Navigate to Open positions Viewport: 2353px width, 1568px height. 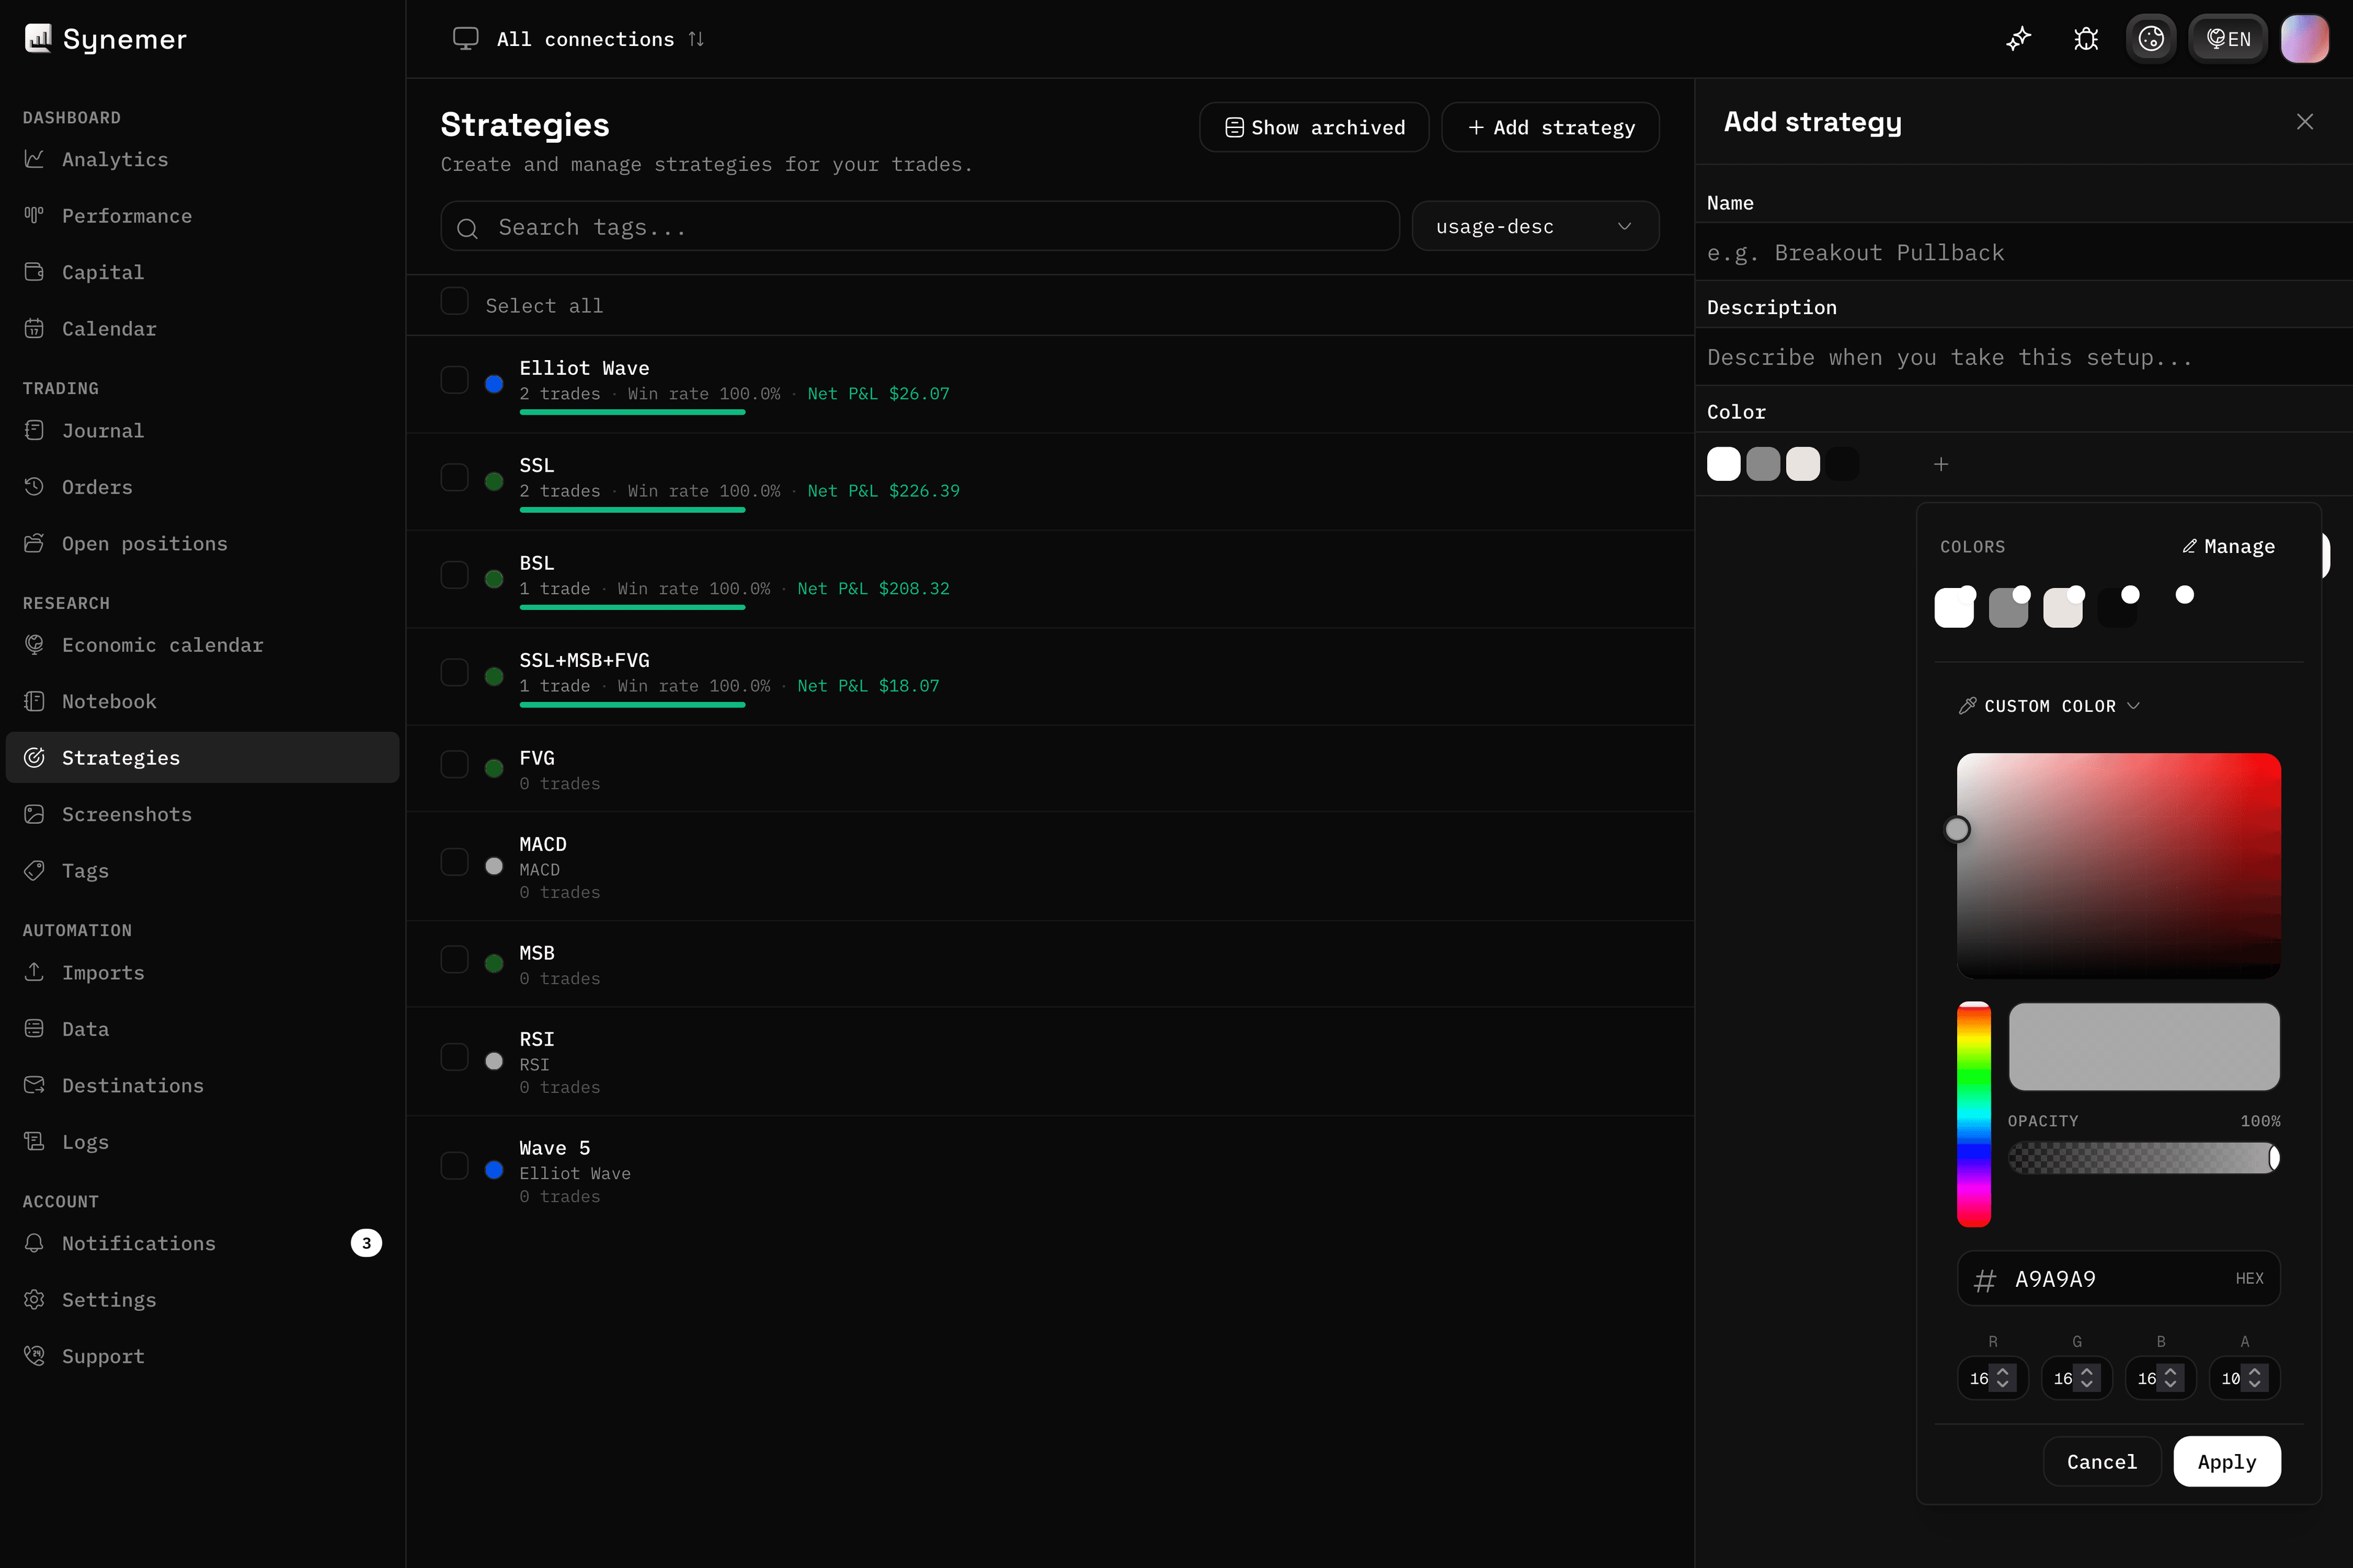click(202, 544)
